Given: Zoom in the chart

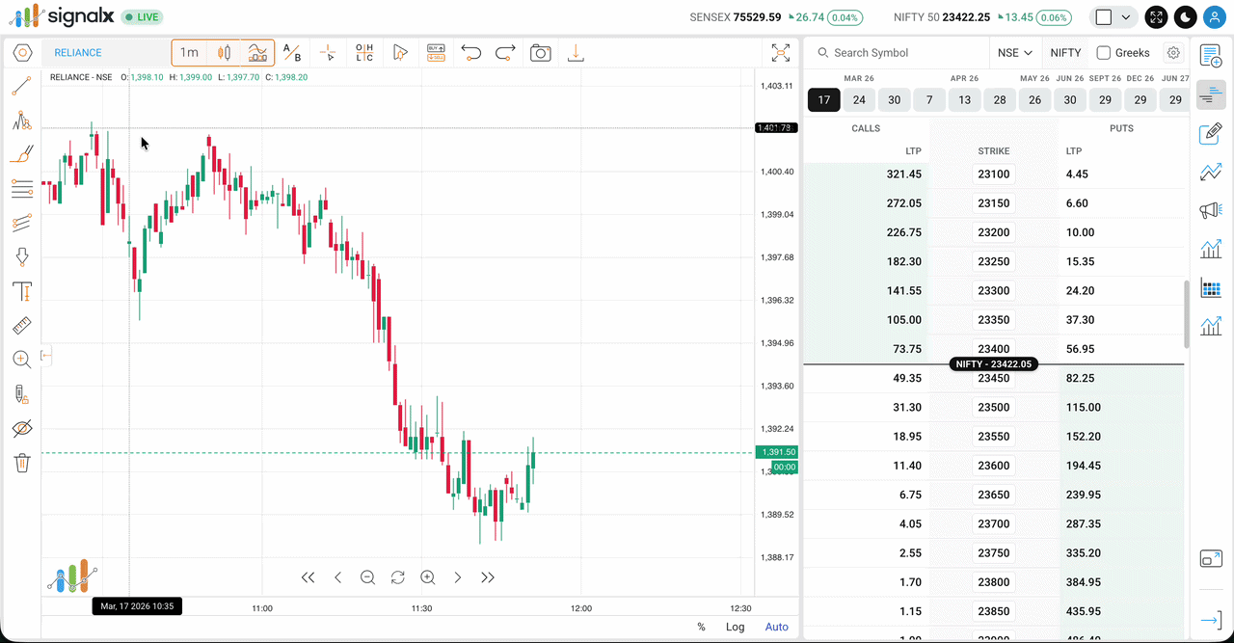Looking at the screenshot, I should click(x=427, y=577).
